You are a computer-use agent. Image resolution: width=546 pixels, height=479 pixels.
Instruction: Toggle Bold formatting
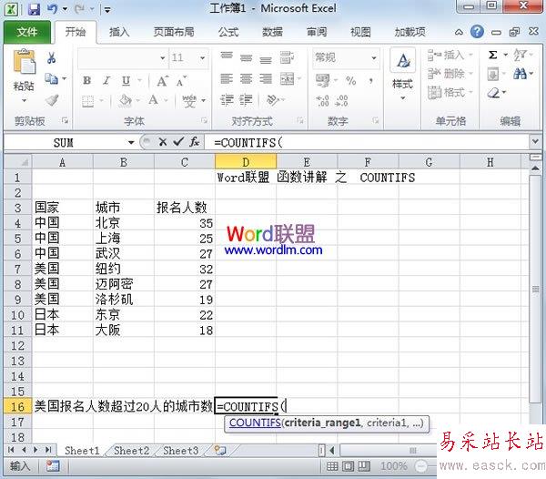(86, 81)
